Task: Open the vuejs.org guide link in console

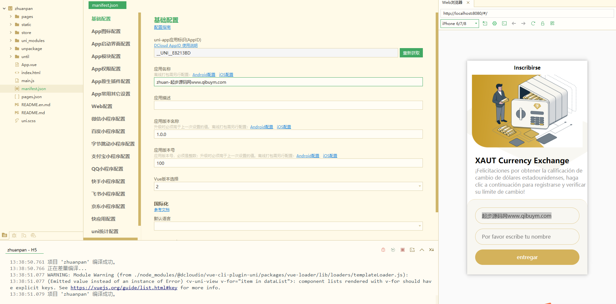Action: pos(124,288)
